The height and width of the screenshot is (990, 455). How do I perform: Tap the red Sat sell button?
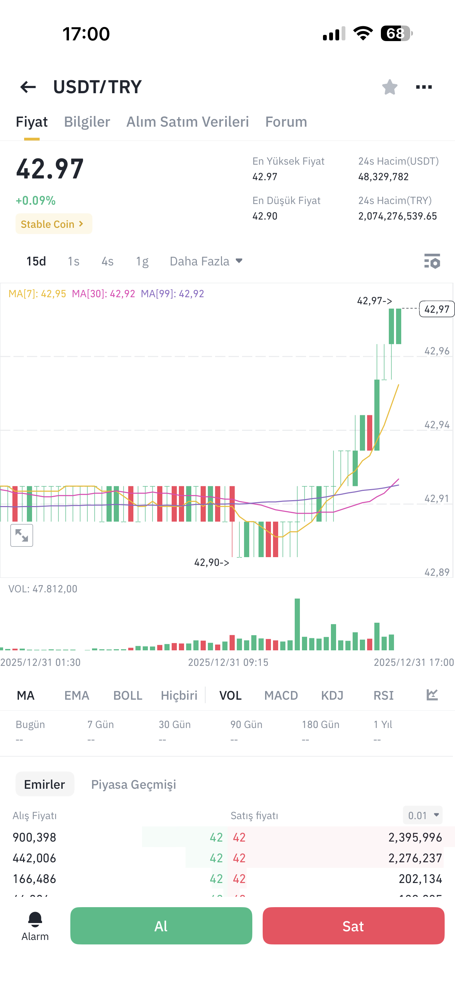pyautogui.click(x=353, y=926)
